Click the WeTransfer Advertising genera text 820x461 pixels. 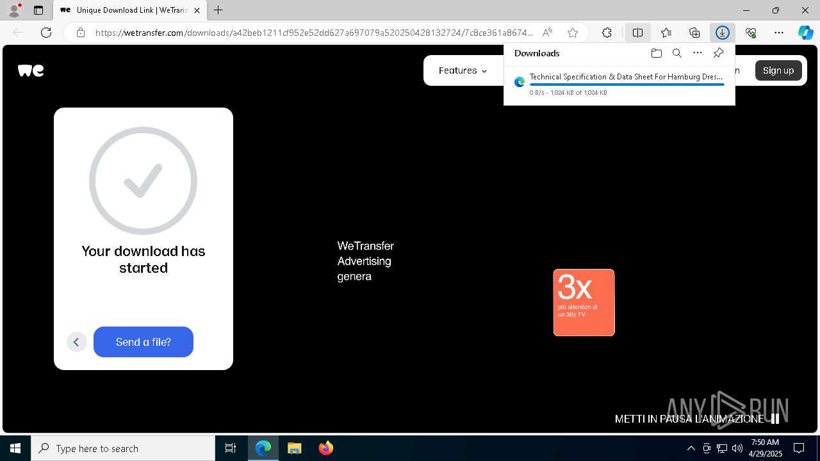(x=366, y=261)
